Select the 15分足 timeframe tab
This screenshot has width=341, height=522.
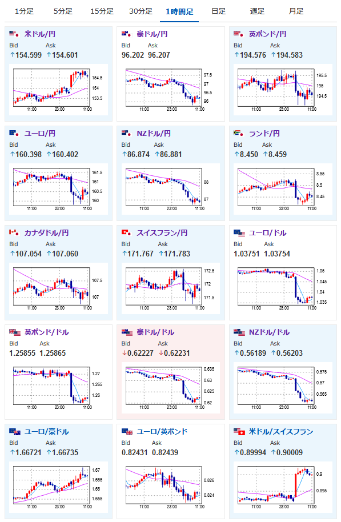pos(102,11)
